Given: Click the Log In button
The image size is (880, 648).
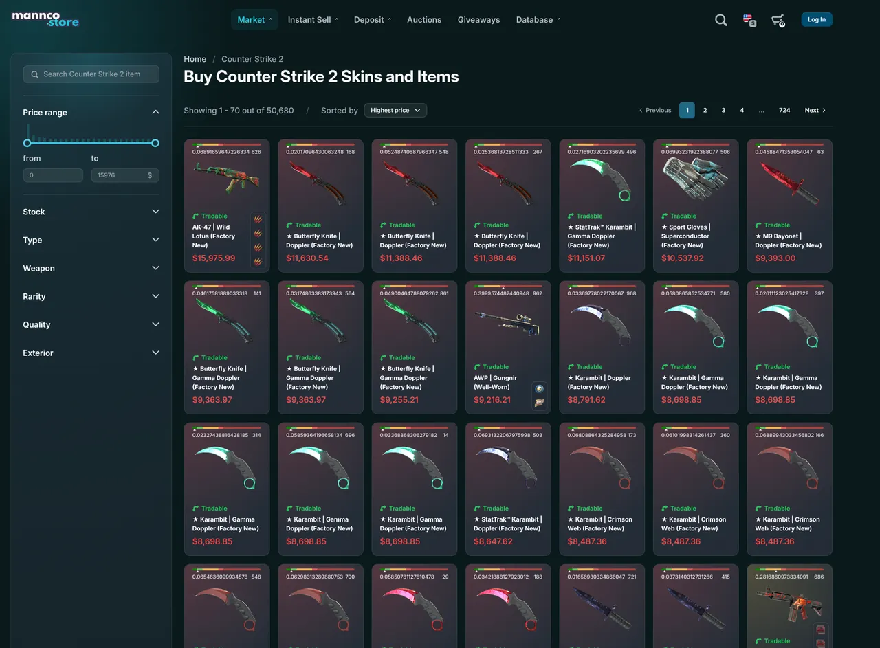Looking at the screenshot, I should 817,20.
